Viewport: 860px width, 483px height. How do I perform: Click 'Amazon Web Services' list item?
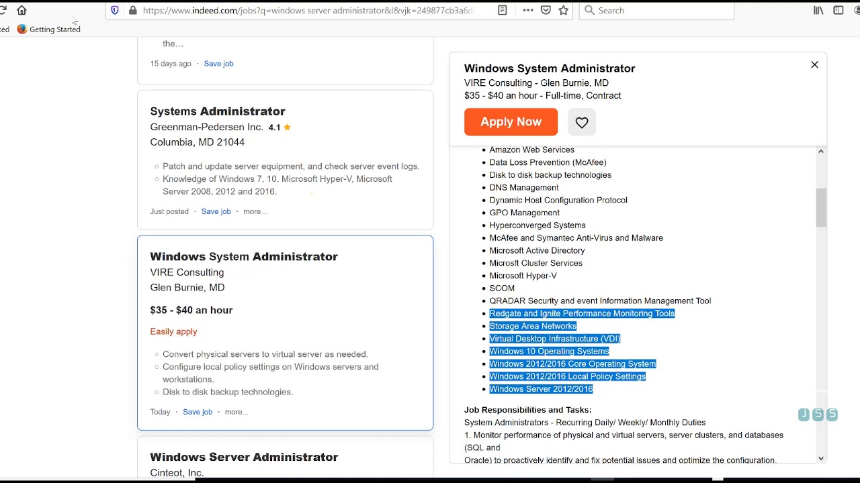click(531, 150)
